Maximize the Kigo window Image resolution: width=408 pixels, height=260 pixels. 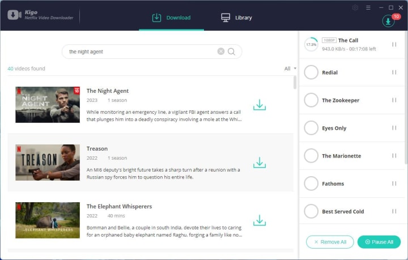click(391, 8)
